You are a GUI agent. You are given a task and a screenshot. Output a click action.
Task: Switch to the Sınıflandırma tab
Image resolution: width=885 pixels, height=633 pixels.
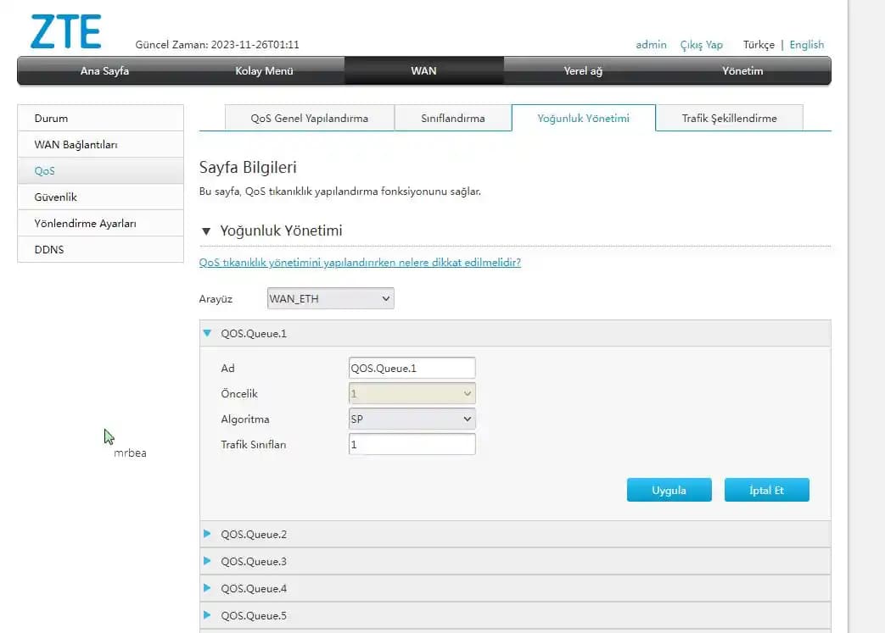(453, 118)
